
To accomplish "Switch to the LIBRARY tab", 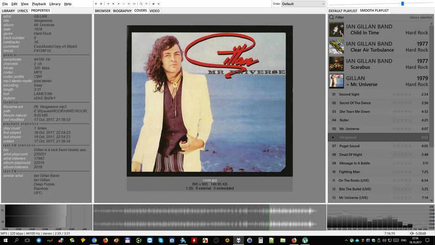I will 8,11.
